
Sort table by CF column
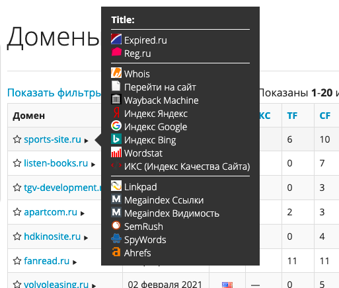(325, 116)
